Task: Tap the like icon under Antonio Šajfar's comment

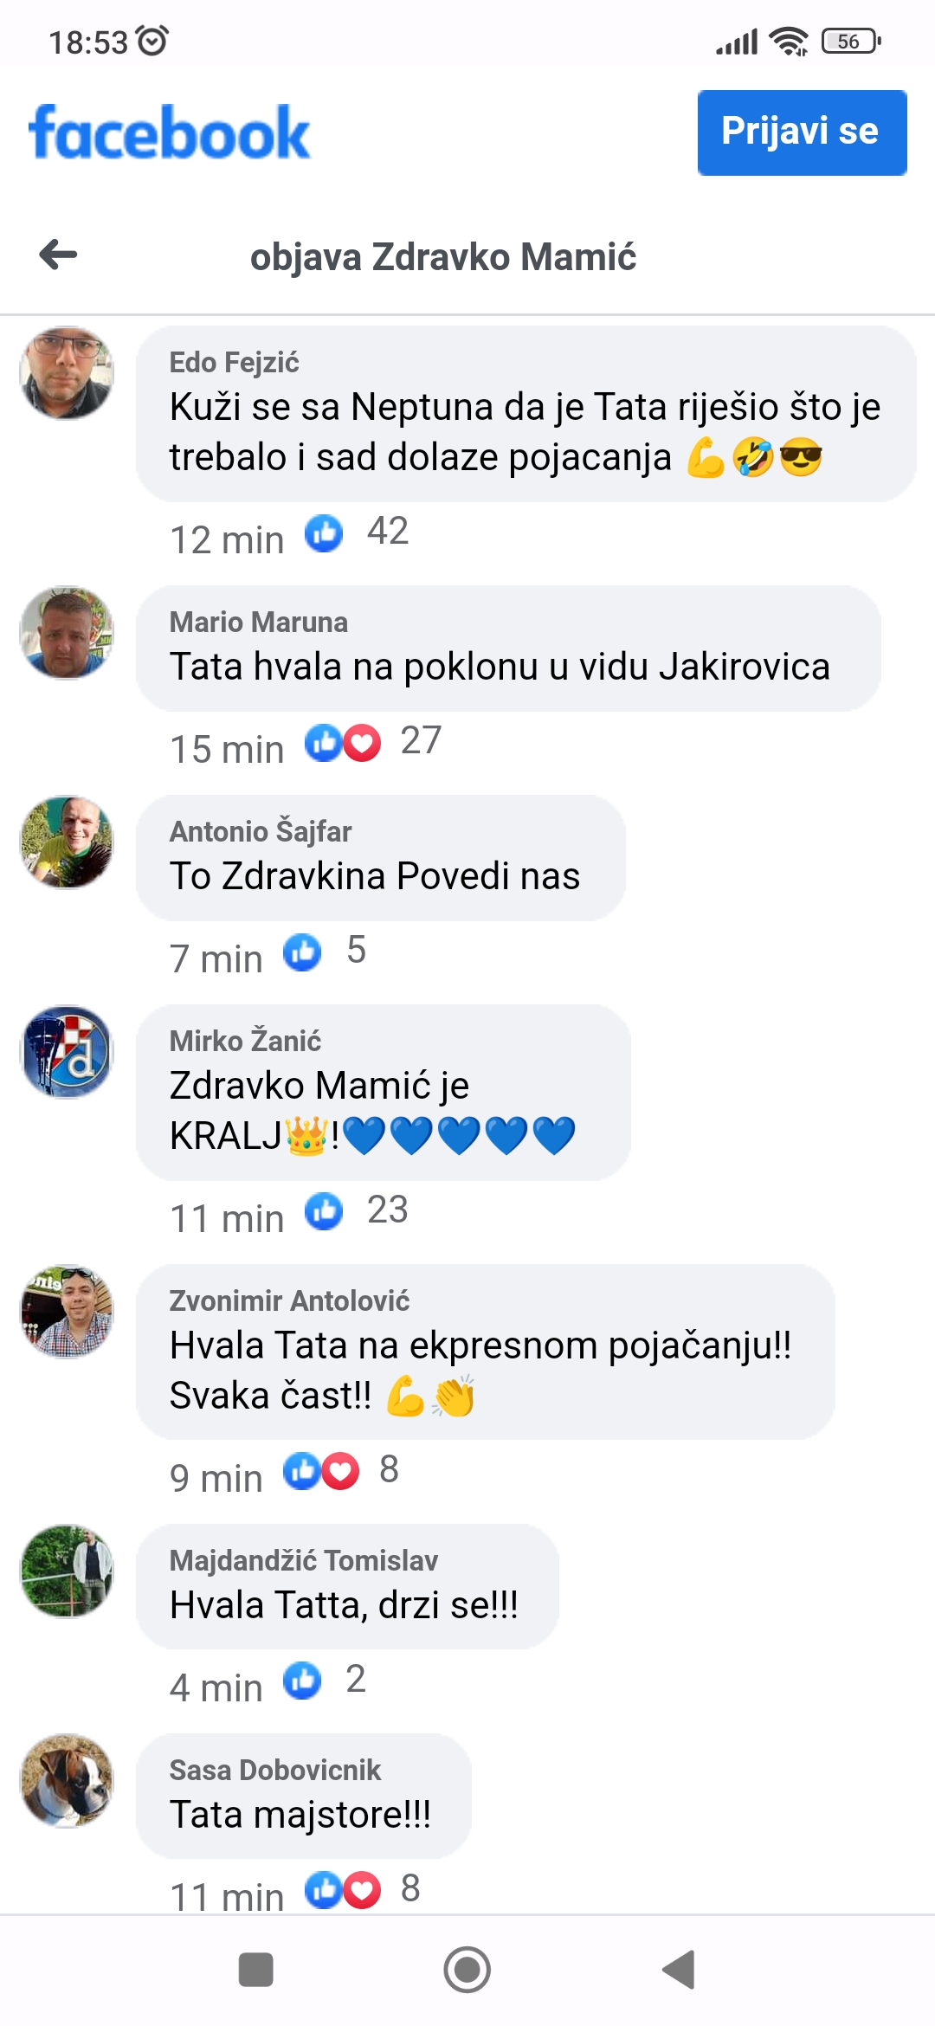Action: coord(302,952)
